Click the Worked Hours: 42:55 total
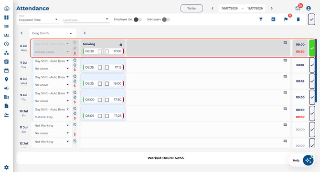This screenshot has width=320, height=172. 166,158
